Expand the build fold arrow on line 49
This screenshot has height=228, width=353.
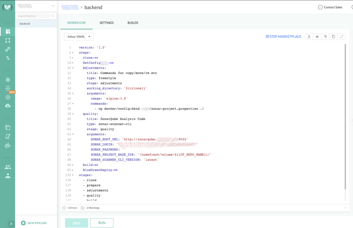73,165
